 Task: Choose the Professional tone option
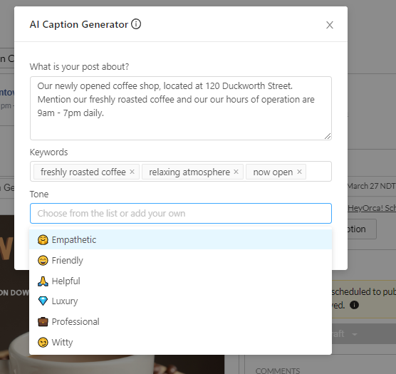tap(181, 322)
